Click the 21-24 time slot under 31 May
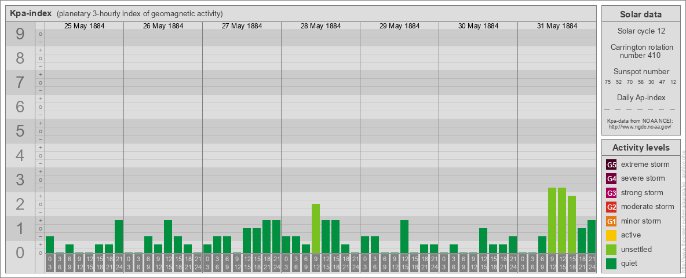Viewport: 686px width, 278px height. [591, 263]
